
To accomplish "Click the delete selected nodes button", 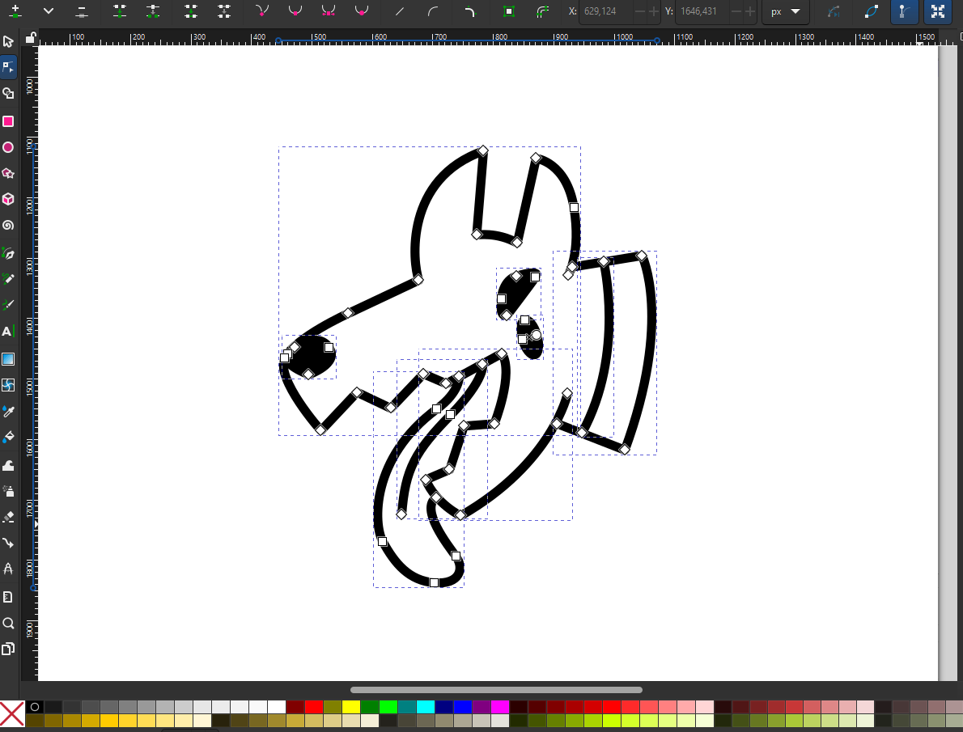I will [x=82, y=12].
